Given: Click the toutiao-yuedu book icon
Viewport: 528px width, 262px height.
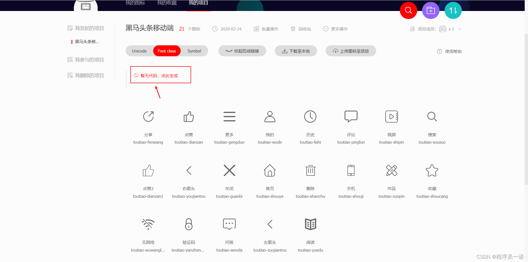Looking at the screenshot, I should click(310, 224).
